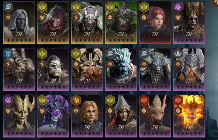
Task: Click the gray wind faction icon on elf card
Action: 8,7
